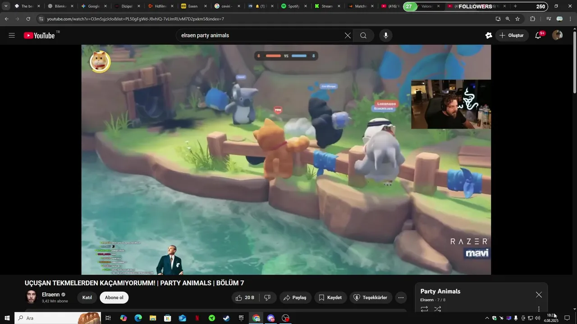This screenshot has width=577, height=324.
Task: Open Windows Start menu
Action: tap(7, 318)
